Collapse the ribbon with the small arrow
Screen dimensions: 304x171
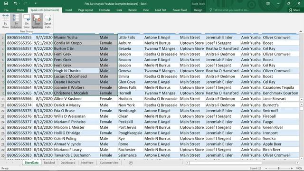click(x=301, y=31)
